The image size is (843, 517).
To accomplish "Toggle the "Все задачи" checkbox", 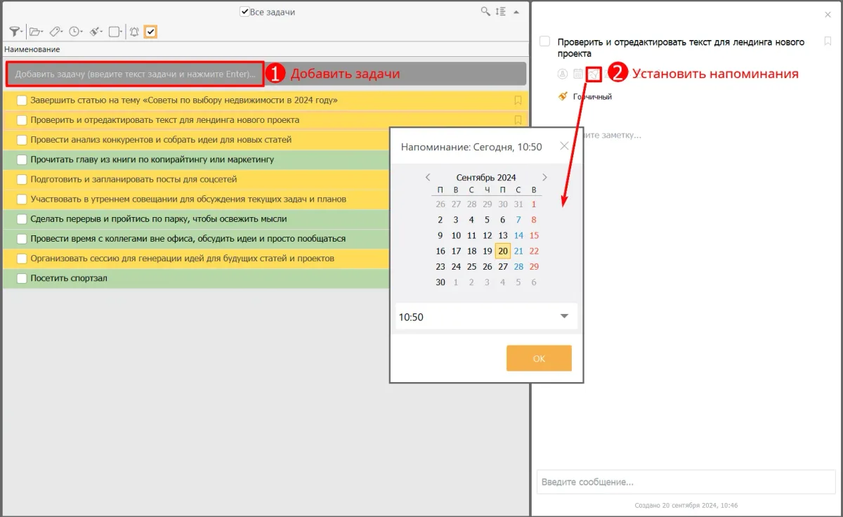I will pos(244,12).
